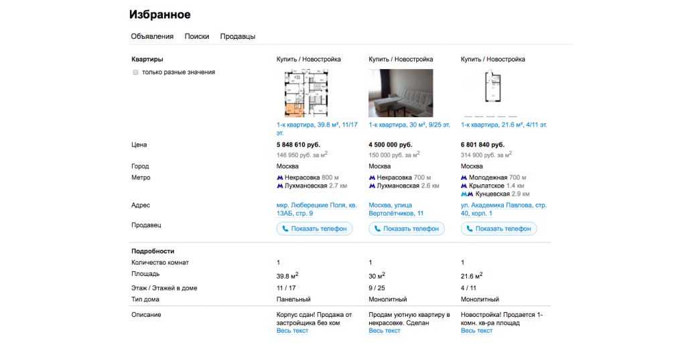The height and width of the screenshot is (343, 686).
Task: Click the phone icon in the first seller button
Action: tap(285, 228)
